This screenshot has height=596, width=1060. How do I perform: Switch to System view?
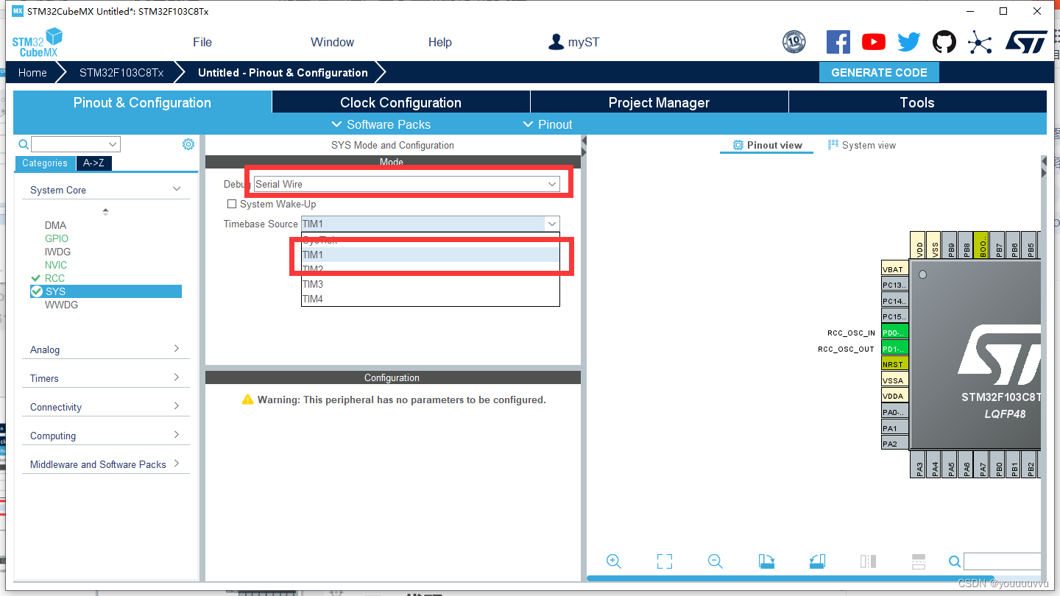[862, 145]
